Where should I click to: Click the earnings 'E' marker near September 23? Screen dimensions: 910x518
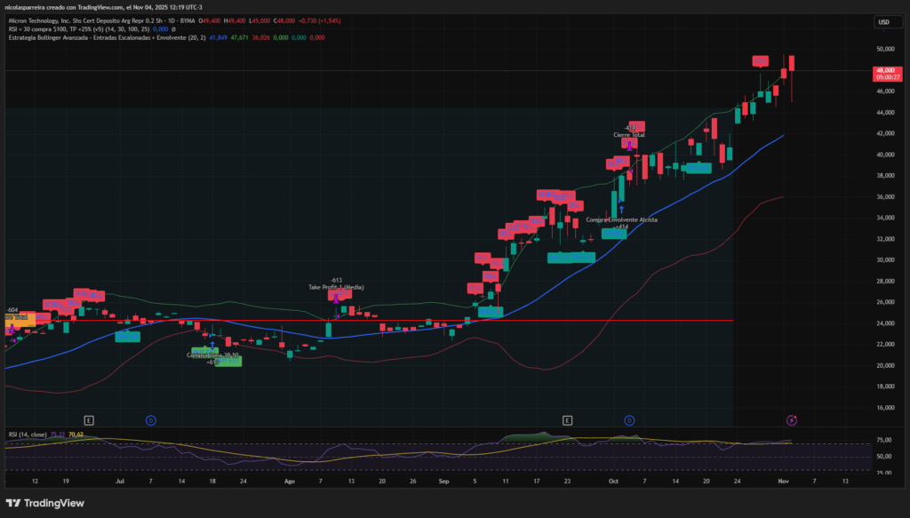point(567,419)
